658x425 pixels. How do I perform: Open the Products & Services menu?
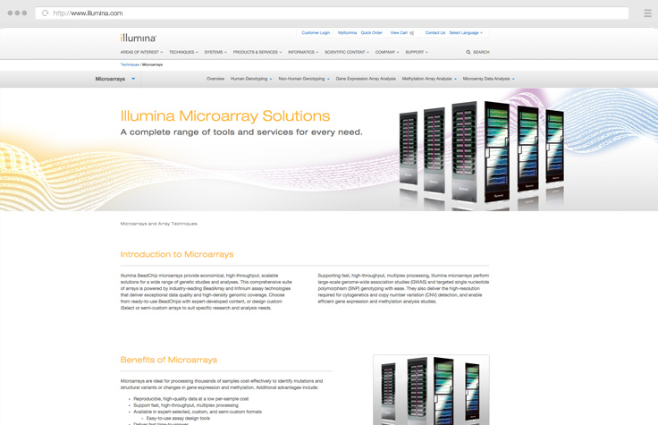257,52
